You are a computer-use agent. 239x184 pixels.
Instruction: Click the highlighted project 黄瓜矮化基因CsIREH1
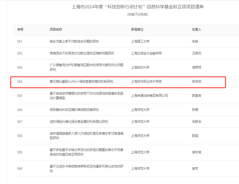81,81
